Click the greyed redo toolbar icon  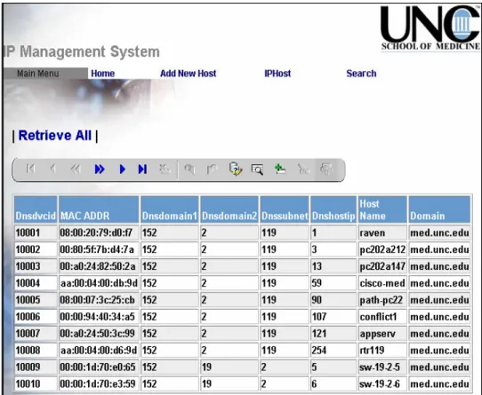(213, 170)
